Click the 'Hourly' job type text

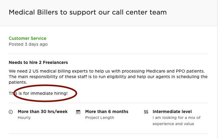pyautogui.click(x=24, y=118)
